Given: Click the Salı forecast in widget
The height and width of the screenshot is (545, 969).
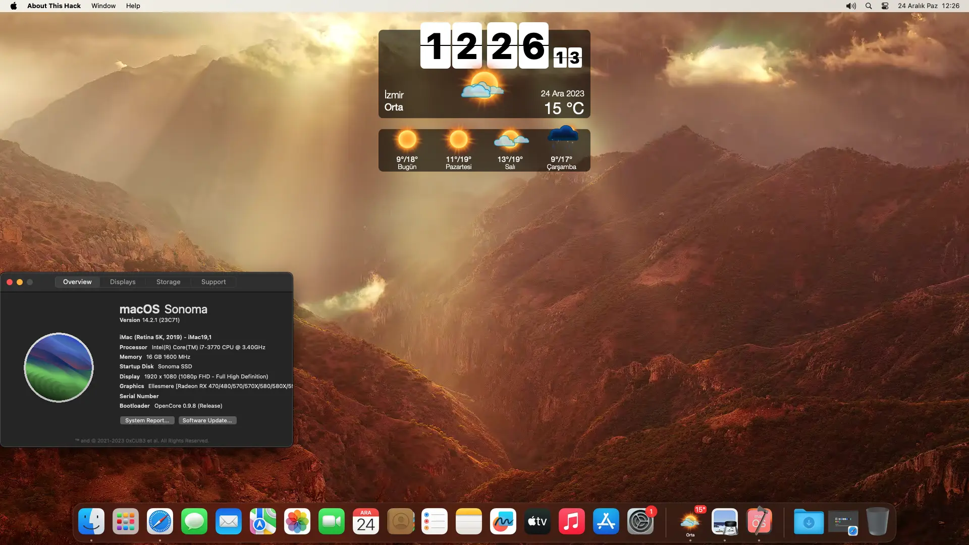Looking at the screenshot, I should (510, 150).
